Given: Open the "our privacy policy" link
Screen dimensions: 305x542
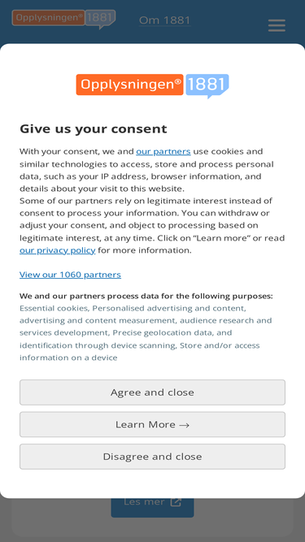Looking at the screenshot, I should pos(58,250).
